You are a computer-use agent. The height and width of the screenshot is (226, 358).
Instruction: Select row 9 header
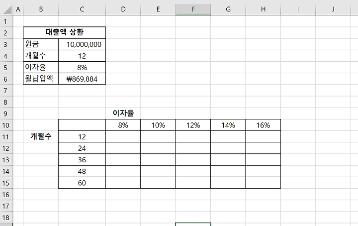pos(6,113)
